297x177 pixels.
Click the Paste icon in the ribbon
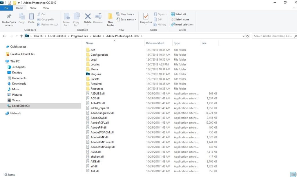pos(31,17)
